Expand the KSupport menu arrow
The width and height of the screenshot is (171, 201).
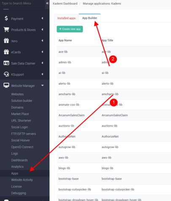42,74
